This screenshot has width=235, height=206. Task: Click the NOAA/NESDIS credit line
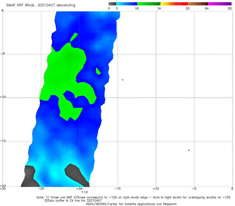(x=131, y=204)
